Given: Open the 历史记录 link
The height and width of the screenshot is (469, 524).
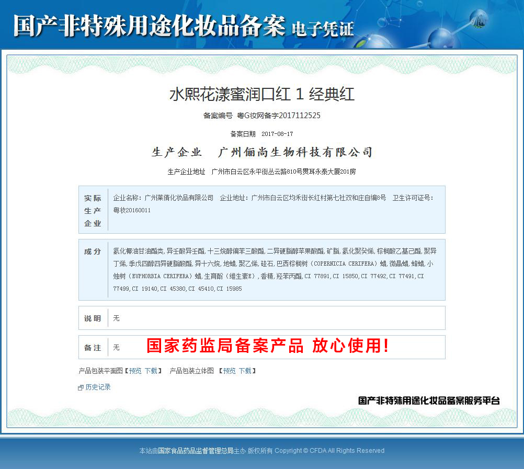Looking at the screenshot, I should (x=98, y=387).
